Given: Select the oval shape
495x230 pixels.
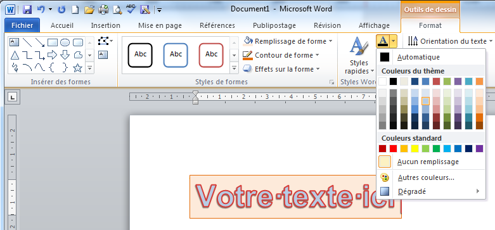Looking at the screenshot, I should [65, 42].
